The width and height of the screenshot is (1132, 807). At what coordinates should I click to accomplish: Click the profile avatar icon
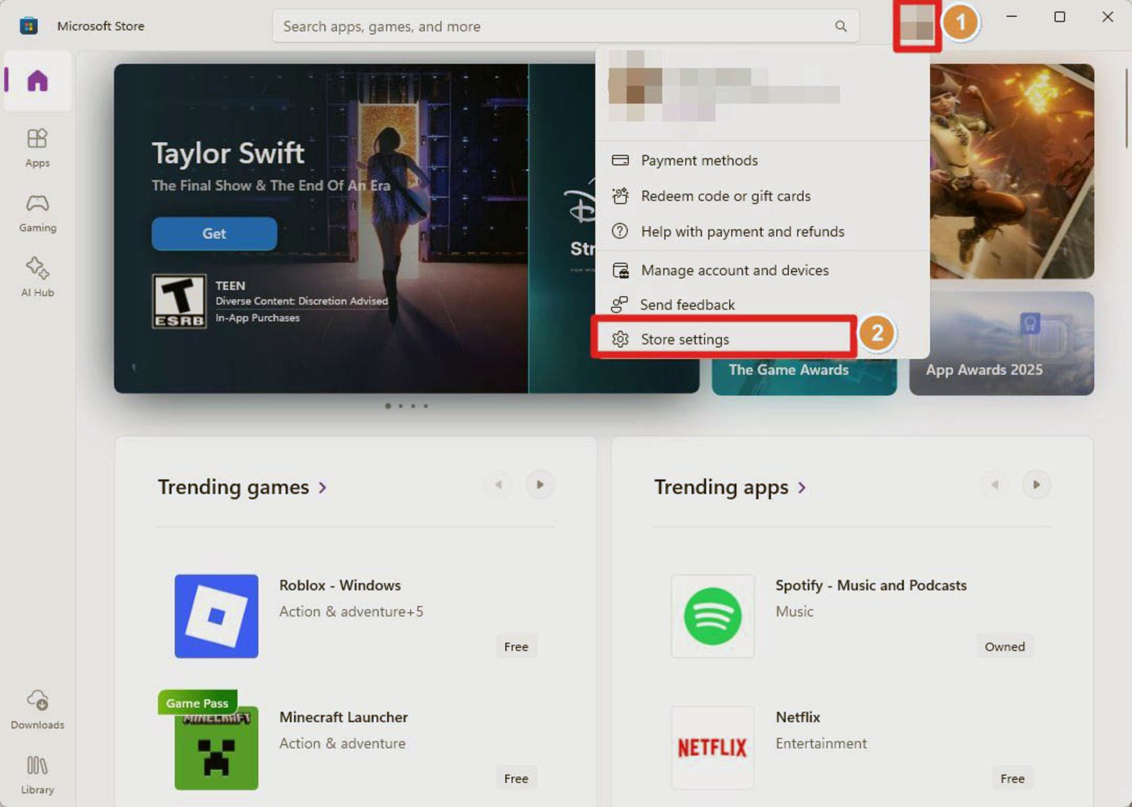tap(916, 25)
